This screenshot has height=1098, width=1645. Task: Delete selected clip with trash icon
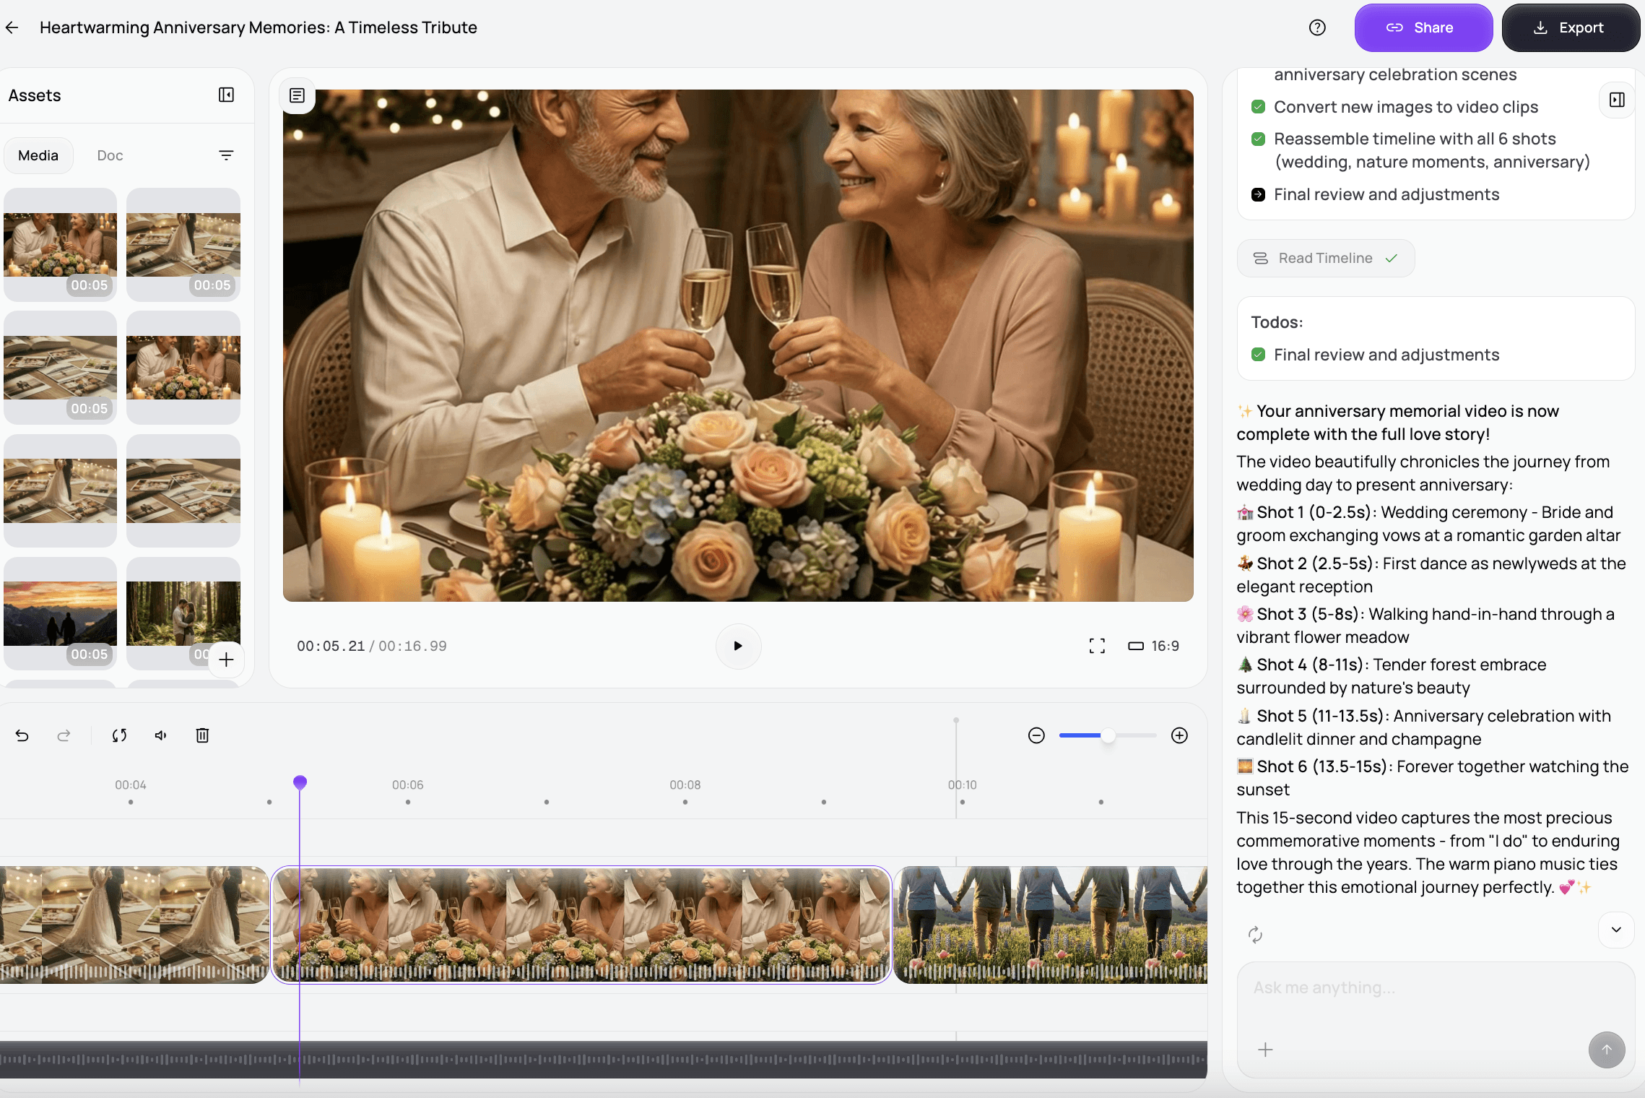pos(202,735)
